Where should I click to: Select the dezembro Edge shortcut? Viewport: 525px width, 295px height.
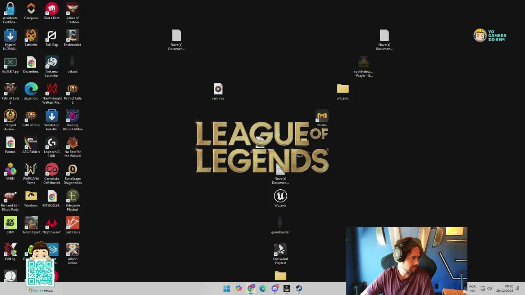[31, 91]
